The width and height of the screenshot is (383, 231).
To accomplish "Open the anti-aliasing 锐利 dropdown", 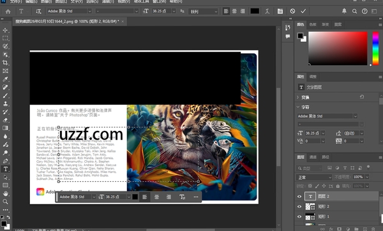I will pos(203,11).
